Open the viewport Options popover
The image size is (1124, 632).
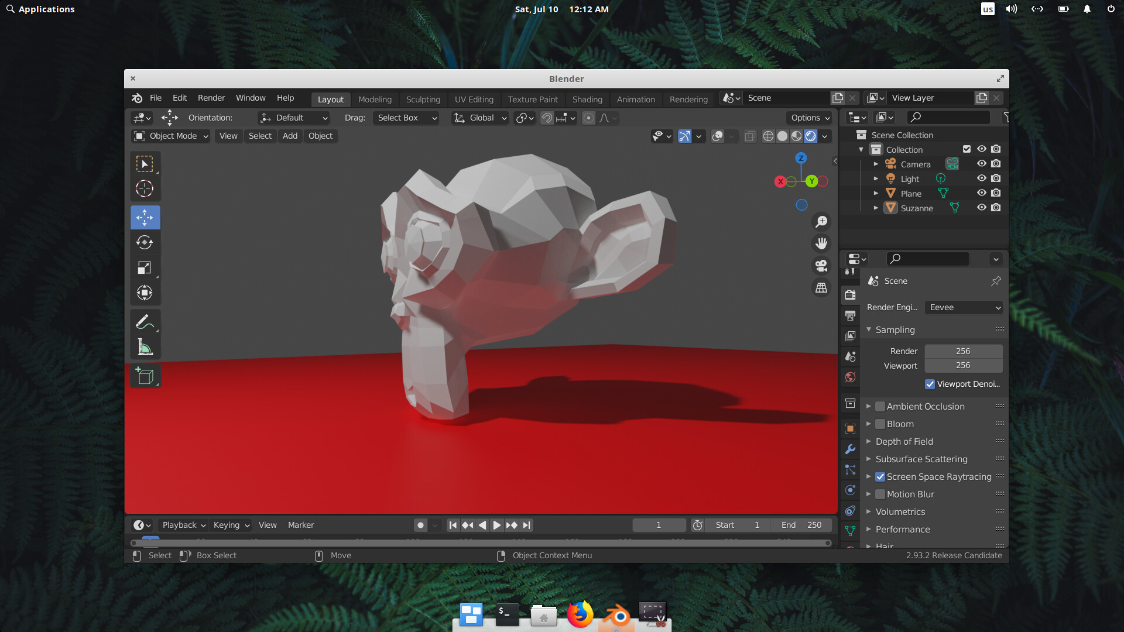[809, 118]
